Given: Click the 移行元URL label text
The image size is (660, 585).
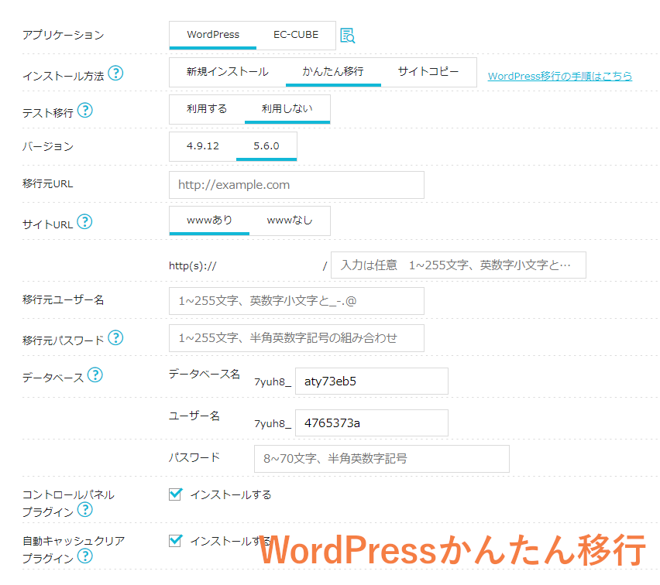Looking at the screenshot, I should 47,183.
